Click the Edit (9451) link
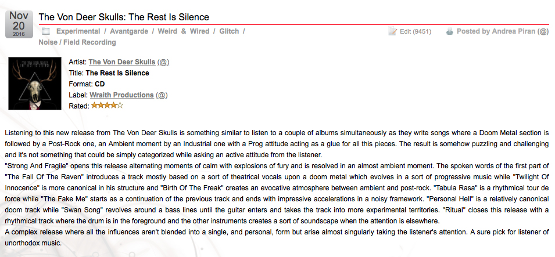The image size is (555, 257). (416, 31)
